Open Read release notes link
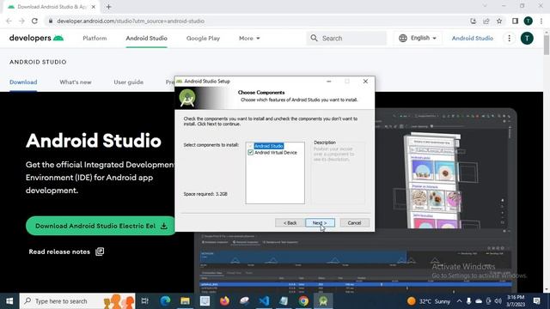The image size is (550, 309). [66, 251]
